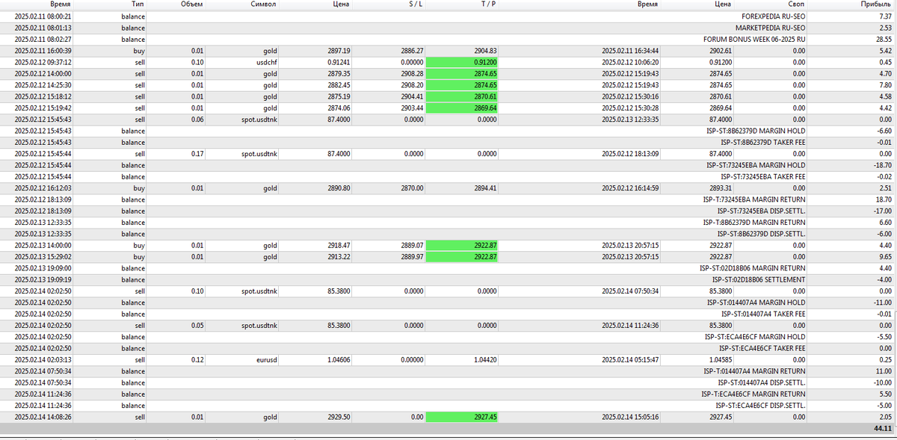
Task: Click the 2.05 profit value
Action: tap(886, 417)
